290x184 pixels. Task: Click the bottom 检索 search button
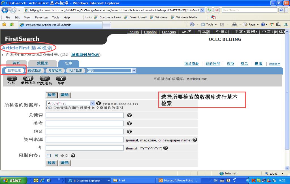point(52,163)
